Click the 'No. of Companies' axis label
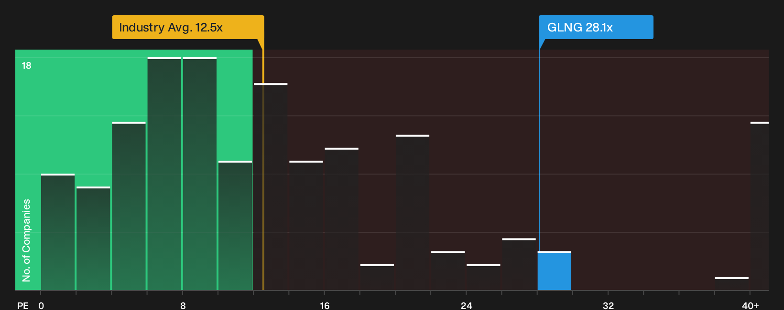This screenshot has height=310, width=784. pyautogui.click(x=26, y=240)
